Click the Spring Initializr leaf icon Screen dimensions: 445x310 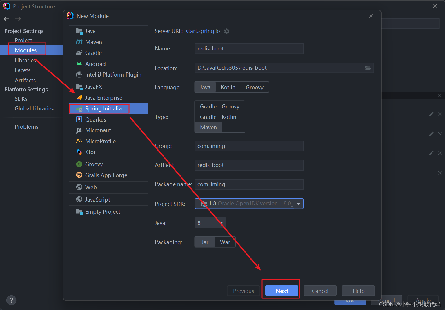79,109
